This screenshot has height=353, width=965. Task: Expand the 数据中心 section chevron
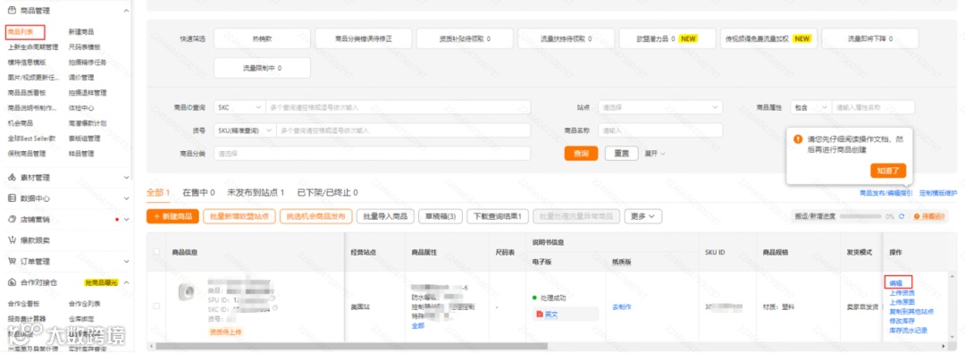tap(126, 198)
